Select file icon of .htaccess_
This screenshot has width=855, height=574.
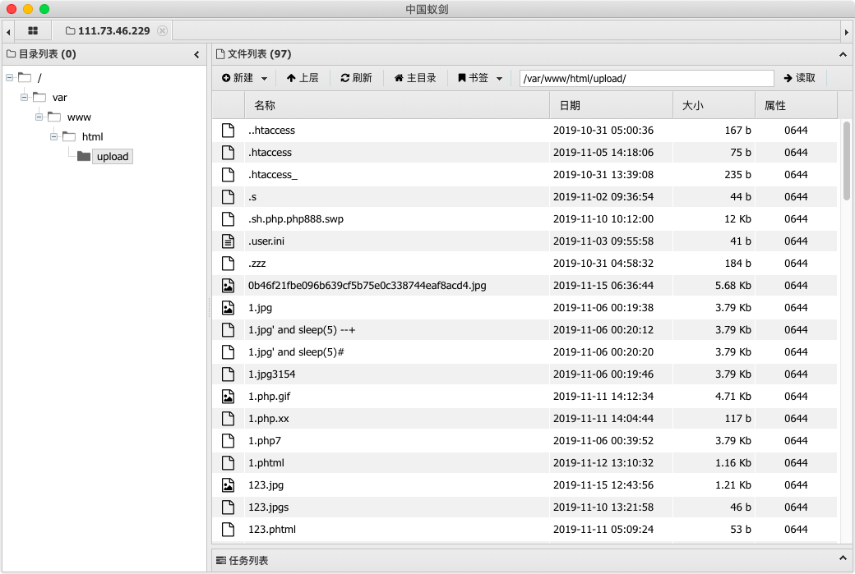tap(228, 174)
